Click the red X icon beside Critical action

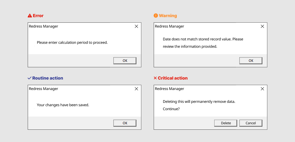(155, 78)
